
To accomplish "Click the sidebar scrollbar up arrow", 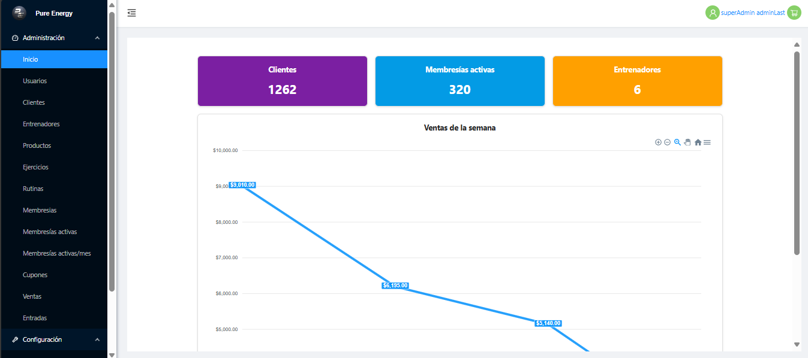I will 112,5.
